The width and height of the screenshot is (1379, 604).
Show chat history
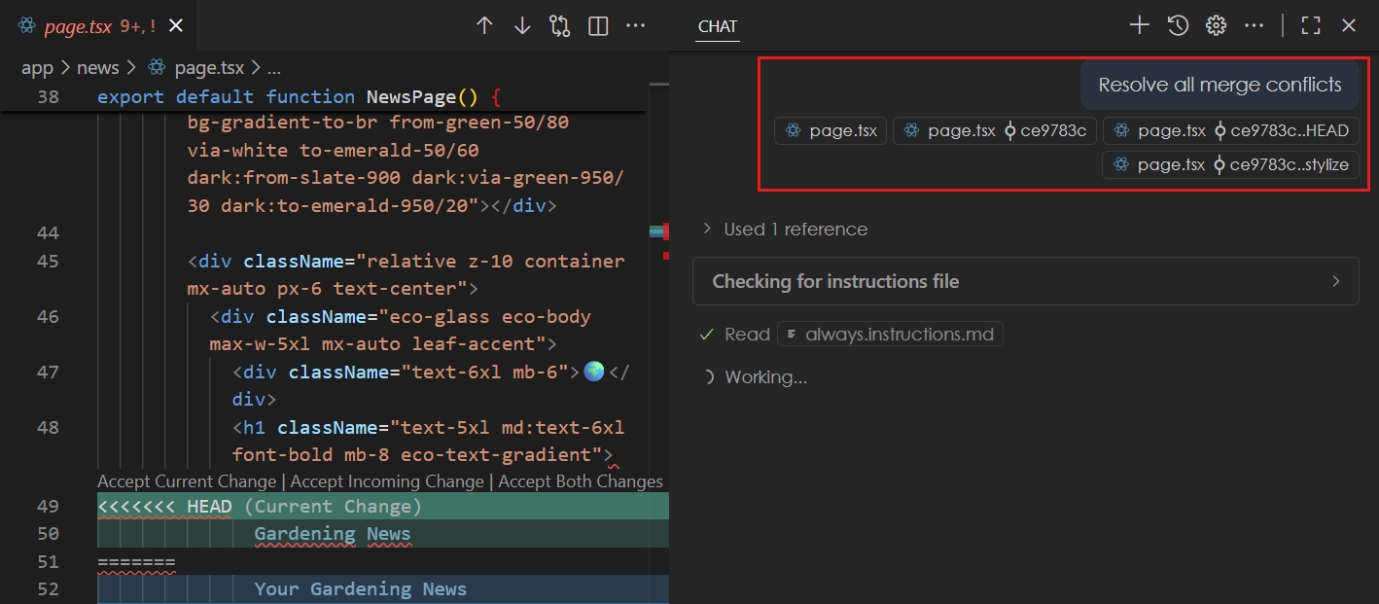(x=1178, y=26)
